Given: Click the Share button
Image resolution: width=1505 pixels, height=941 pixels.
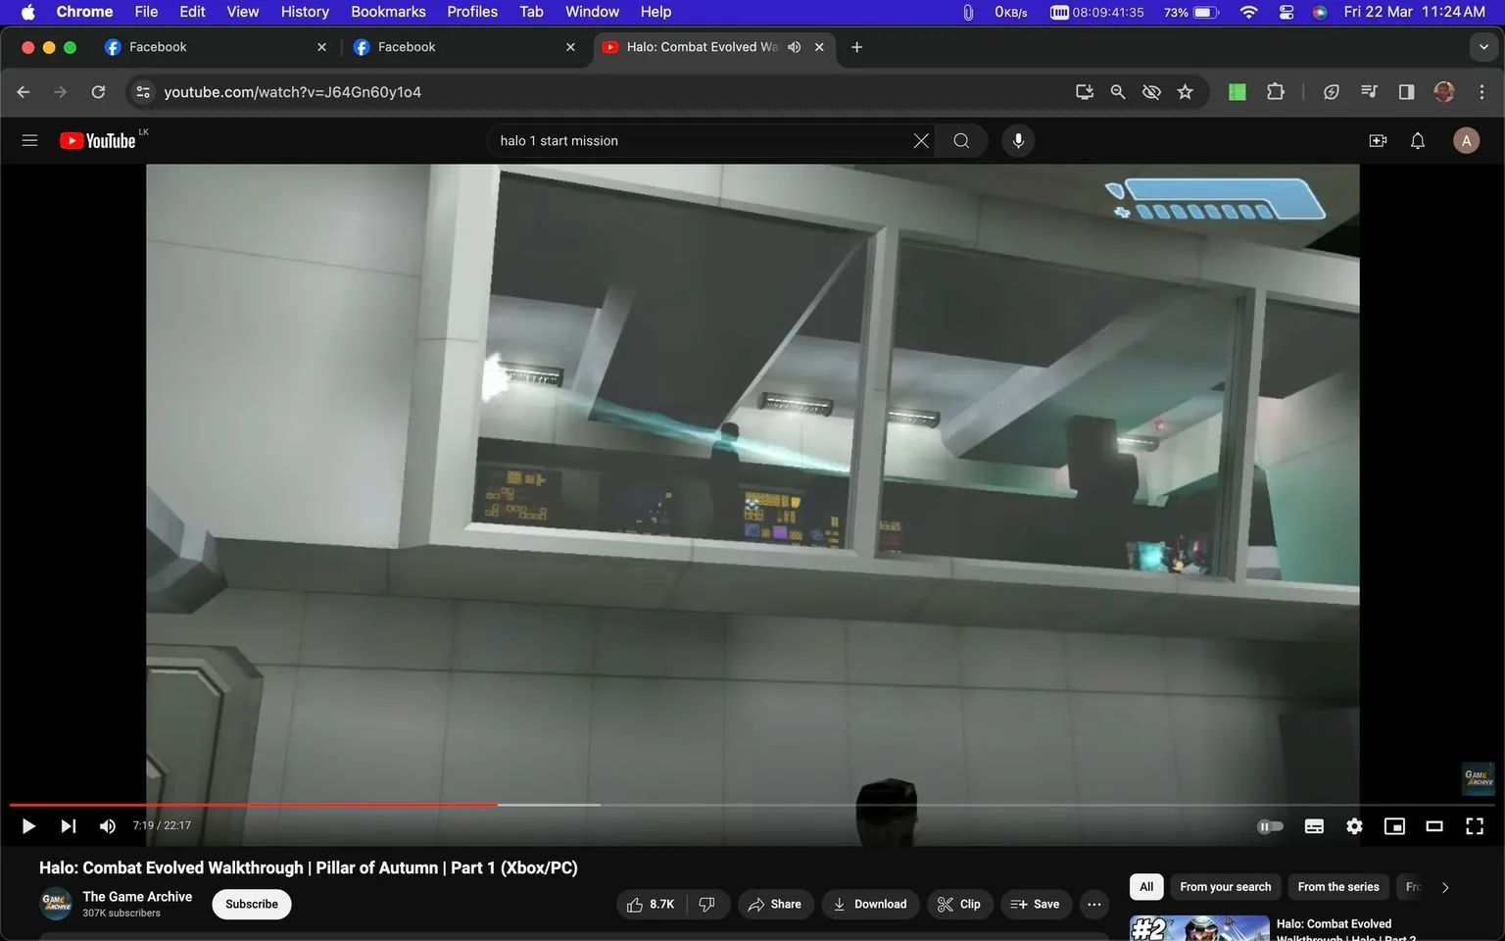Looking at the screenshot, I should click(774, 904).
